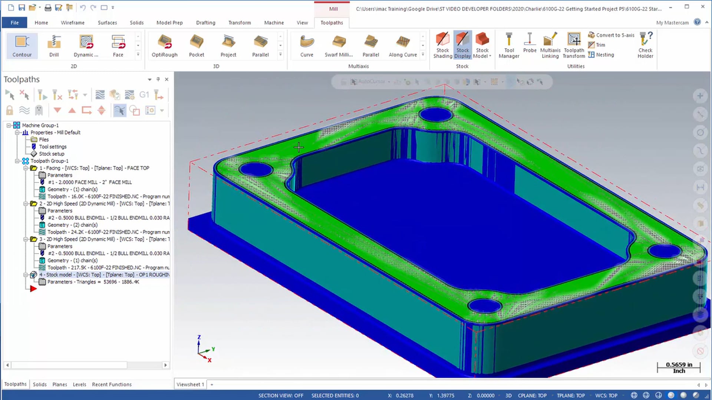
Task: Click Select all operations icon
Action: point(10,95)
